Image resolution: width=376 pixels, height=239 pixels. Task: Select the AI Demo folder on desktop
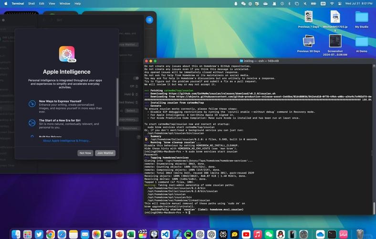[362, 43]
